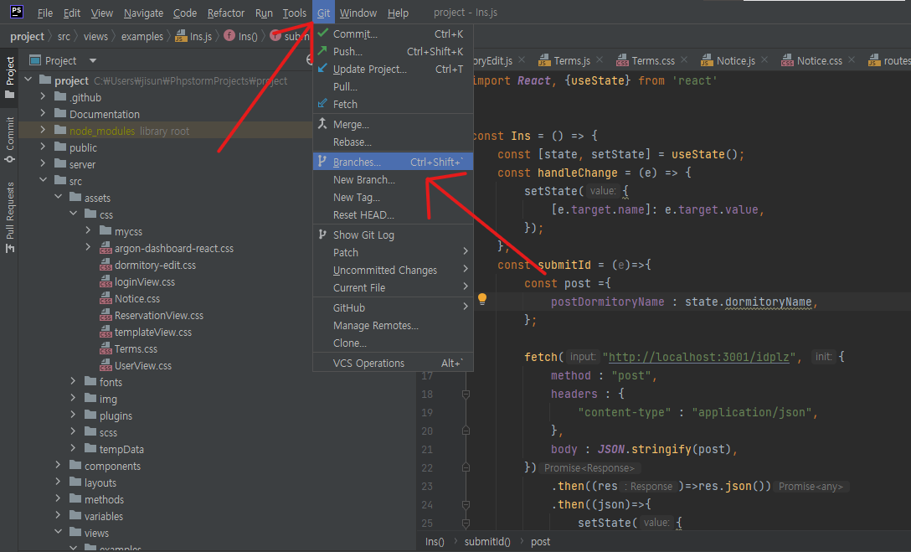The height and width of the screenshot is (552, 911).
Task: Expand the methods folder
Action: tap(58, 498)
